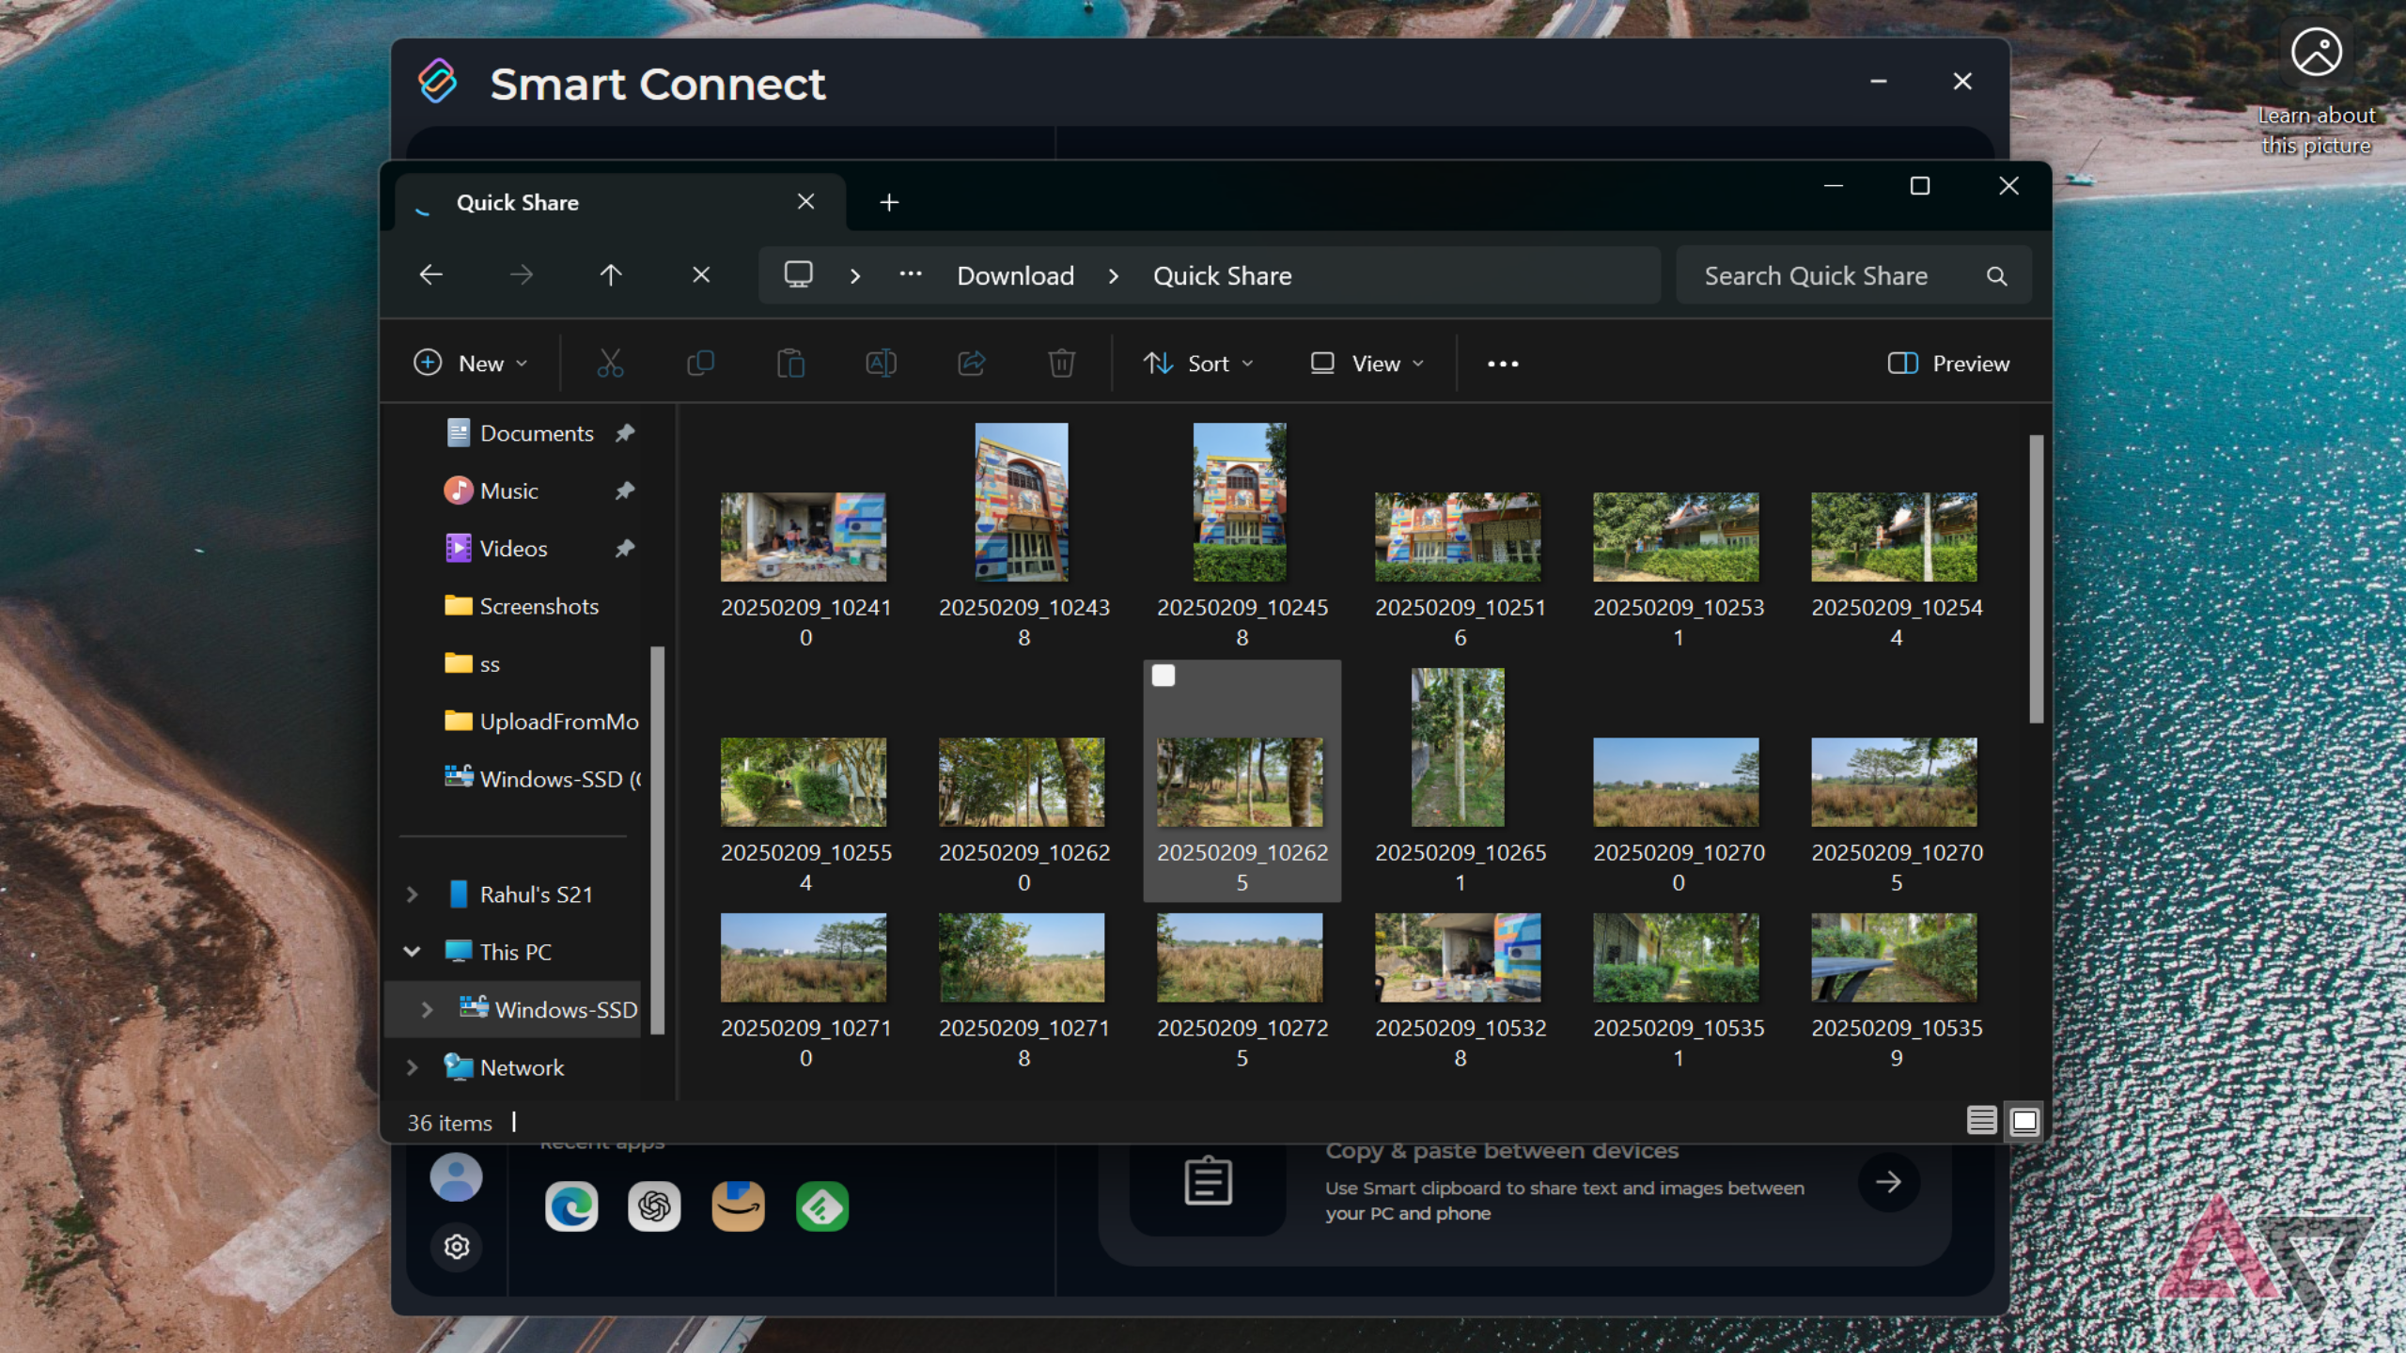Screen dimensions: 2406x1353
Task: Open Microsoft Edge in Smart Connect recent apps
Action: pyautogui.click(x=571, y=1206)
